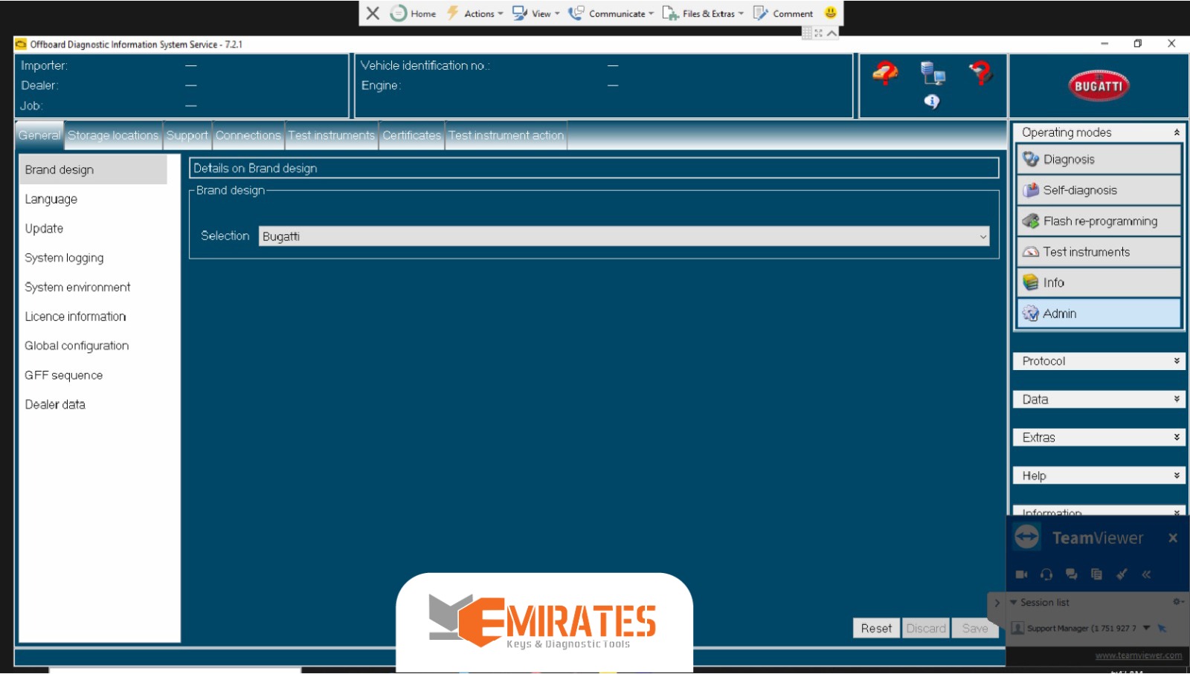Open the TeamViewer video camera icon
Screen dimensions: 1190x674
click(1021, 574)
